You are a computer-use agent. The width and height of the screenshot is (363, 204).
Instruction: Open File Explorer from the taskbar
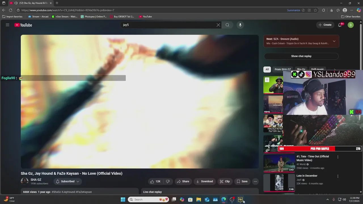tap(199, 199)
